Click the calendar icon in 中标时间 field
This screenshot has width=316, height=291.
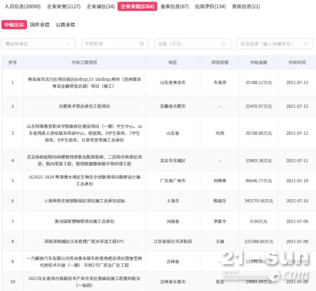(x=142, y=44)
